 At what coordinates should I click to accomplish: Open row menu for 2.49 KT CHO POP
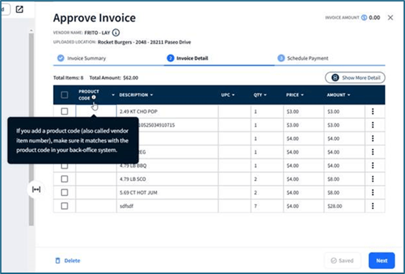(373, 111)
